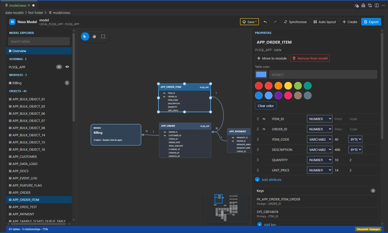
Task: Choose the marquee selection tool
Action: coord(103,36)
